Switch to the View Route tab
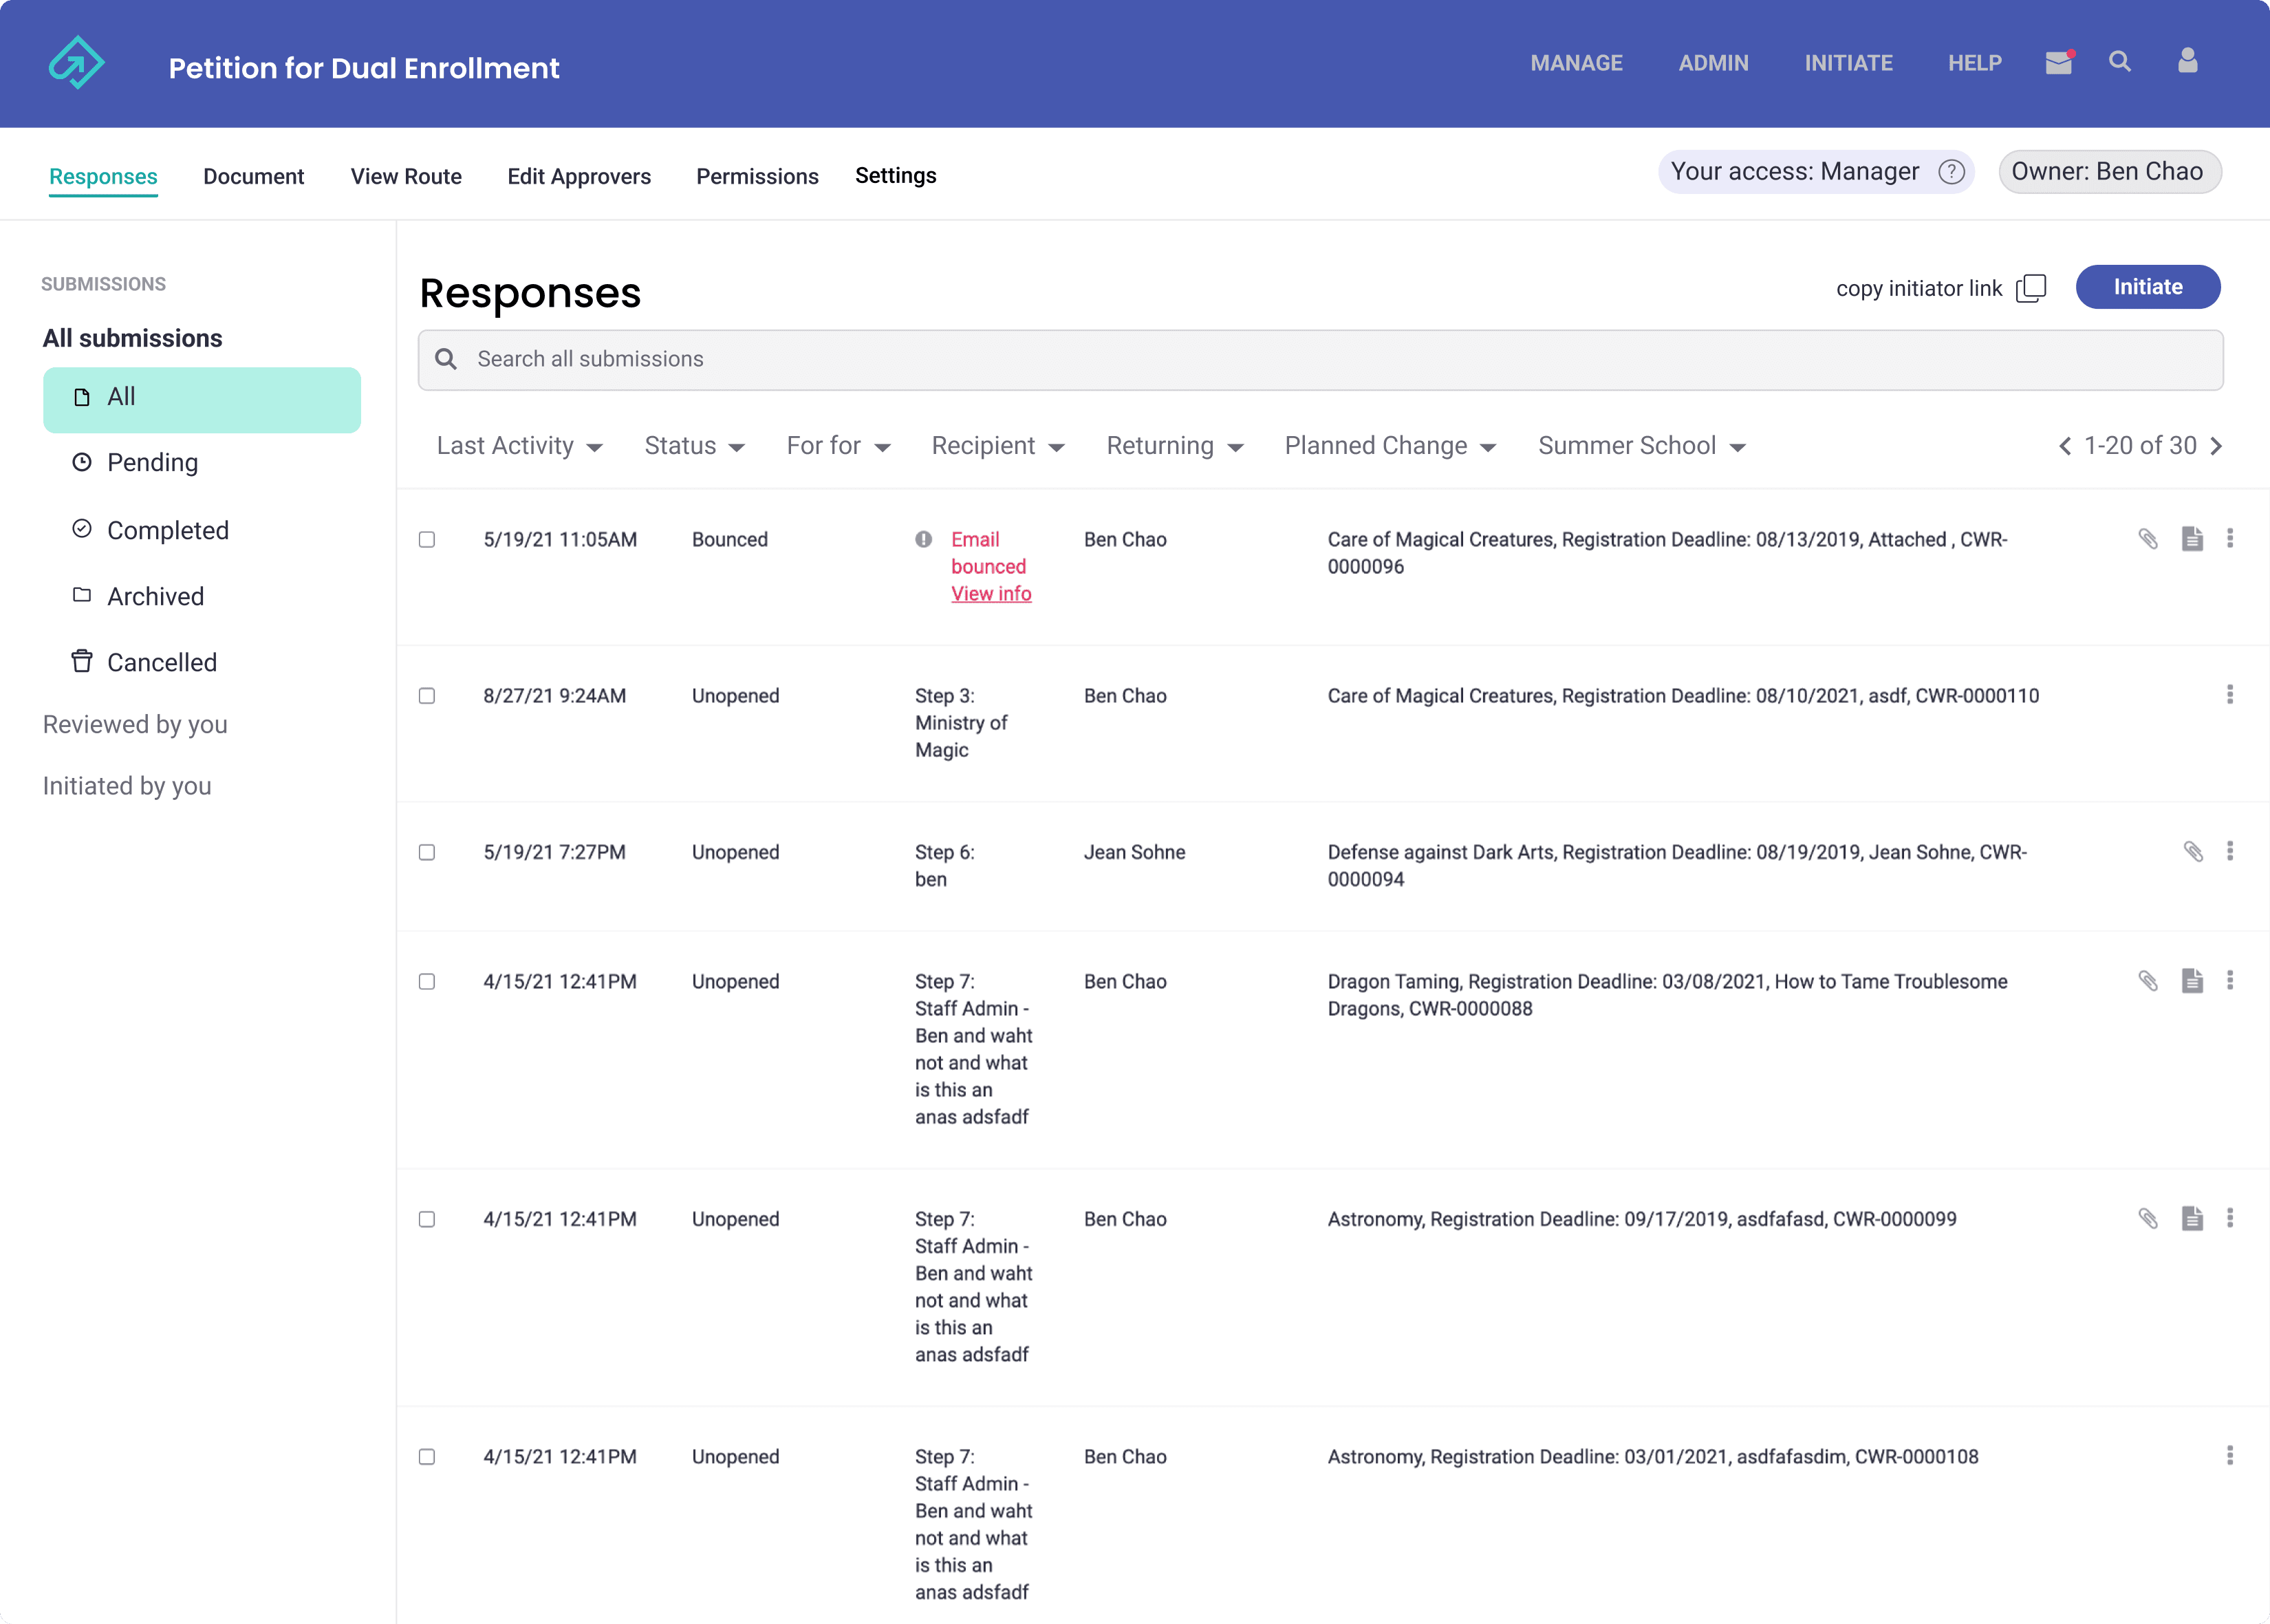This screenshot has height=1624, width=2270. [x=406, y=176]
